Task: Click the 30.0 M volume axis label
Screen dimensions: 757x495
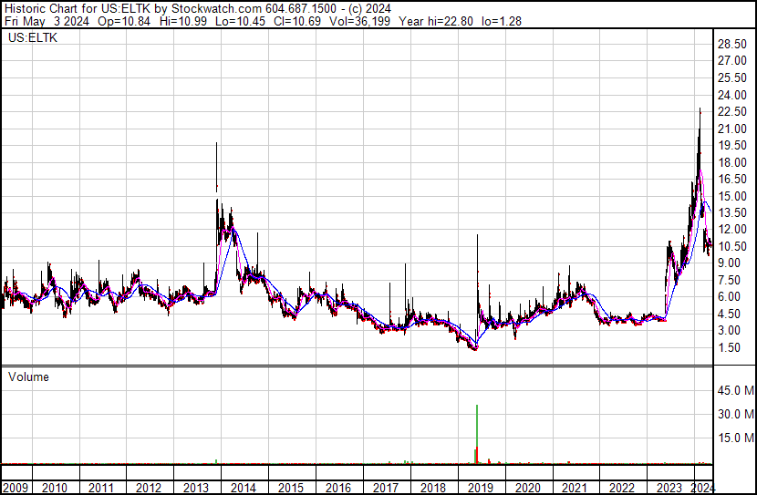Action: point(733,415)
